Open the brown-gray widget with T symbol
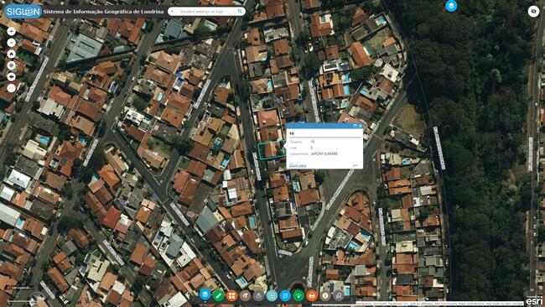The image size is (545, 307). coord(245,295)
